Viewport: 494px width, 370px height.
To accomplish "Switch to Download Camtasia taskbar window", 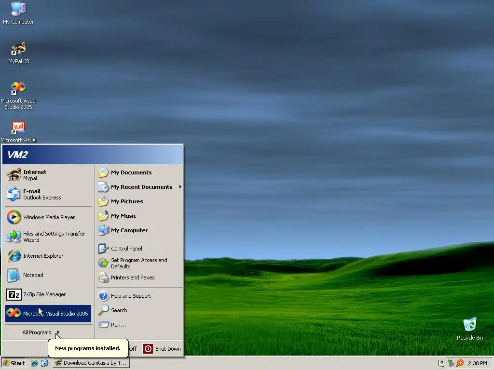I will (x=91, y=363).
